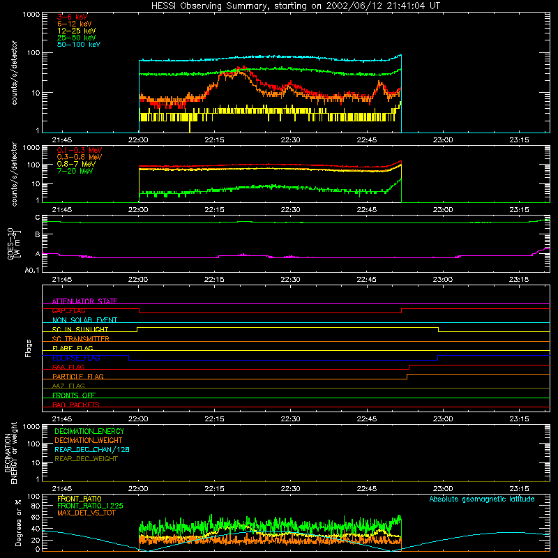
Task: Select the 80 tick on the Degrees panel
Action: coord(36,506)
